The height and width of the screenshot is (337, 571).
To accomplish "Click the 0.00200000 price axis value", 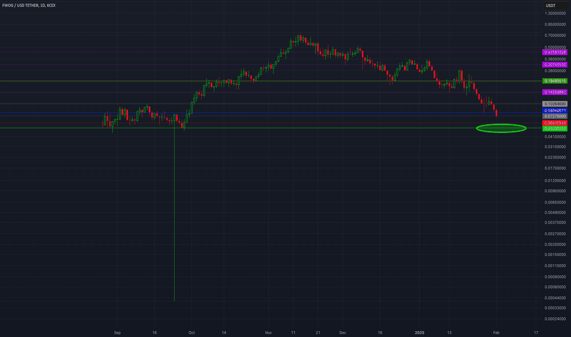I will [x=555, y=244].
